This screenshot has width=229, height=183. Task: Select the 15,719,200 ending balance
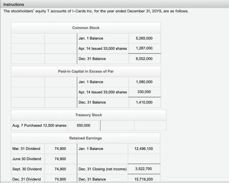(144, 179)
